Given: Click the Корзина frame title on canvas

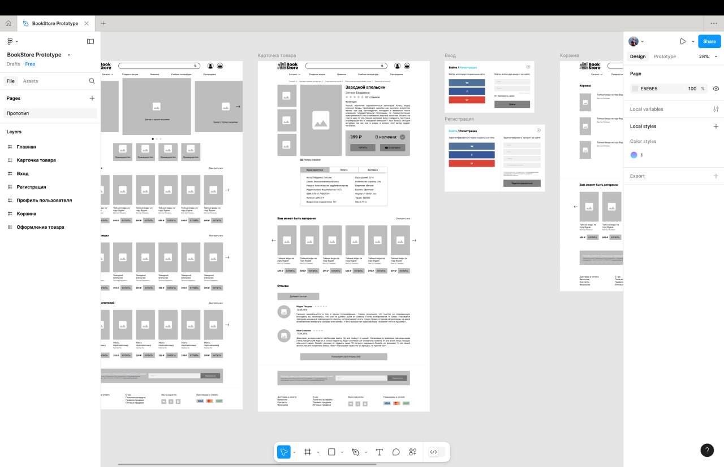Looking at the screenshot, I should click(569, 55).
